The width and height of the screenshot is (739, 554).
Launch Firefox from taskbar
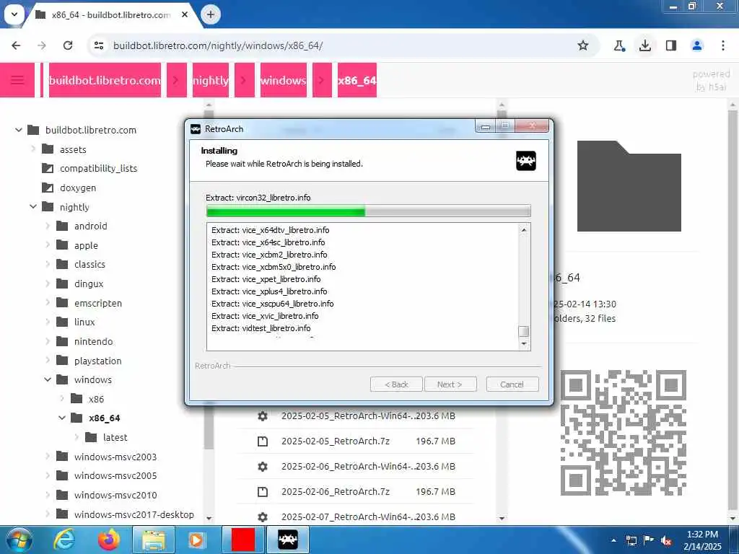[x=109, y=540]
